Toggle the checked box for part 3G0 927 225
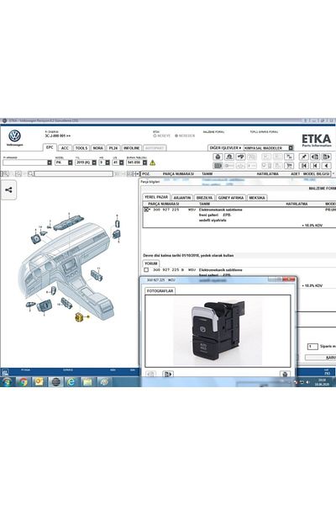The height and width of the screenshot is (505, 336). [x=146, y=210]
